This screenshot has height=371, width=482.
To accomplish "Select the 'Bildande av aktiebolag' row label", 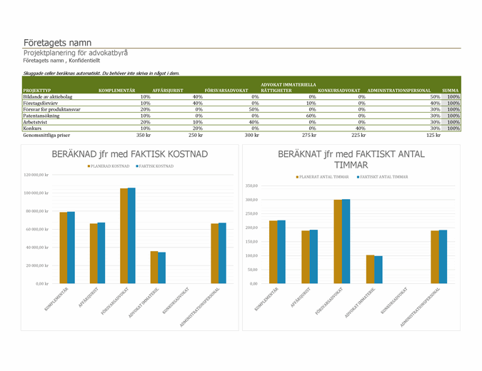I will pos(47,96).
